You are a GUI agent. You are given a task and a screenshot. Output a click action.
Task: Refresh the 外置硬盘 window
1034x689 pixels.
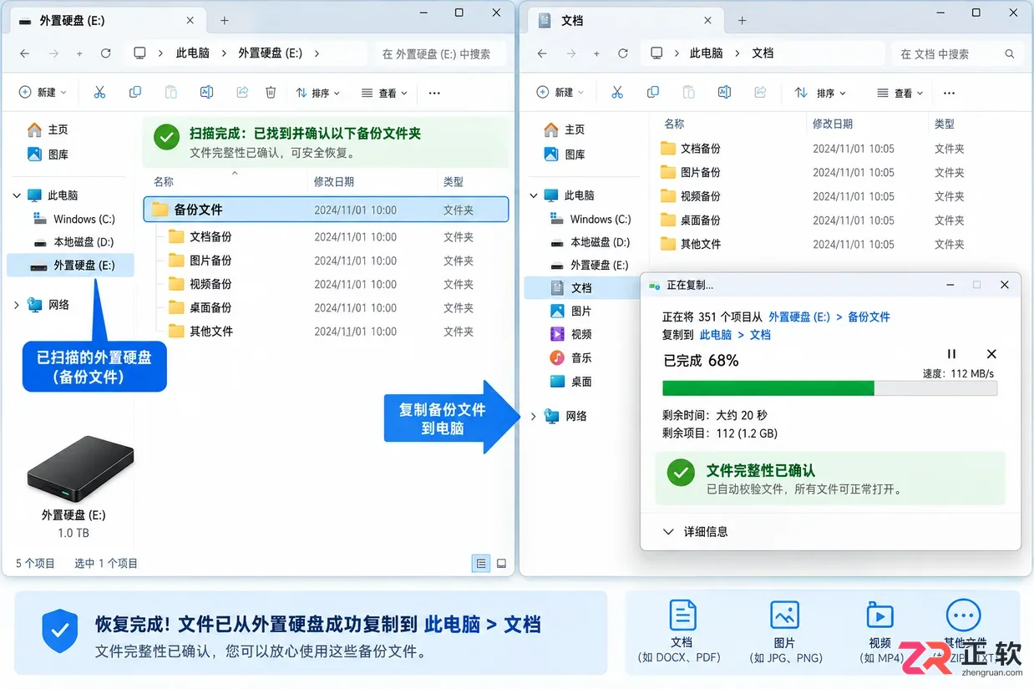coord(106,53)
